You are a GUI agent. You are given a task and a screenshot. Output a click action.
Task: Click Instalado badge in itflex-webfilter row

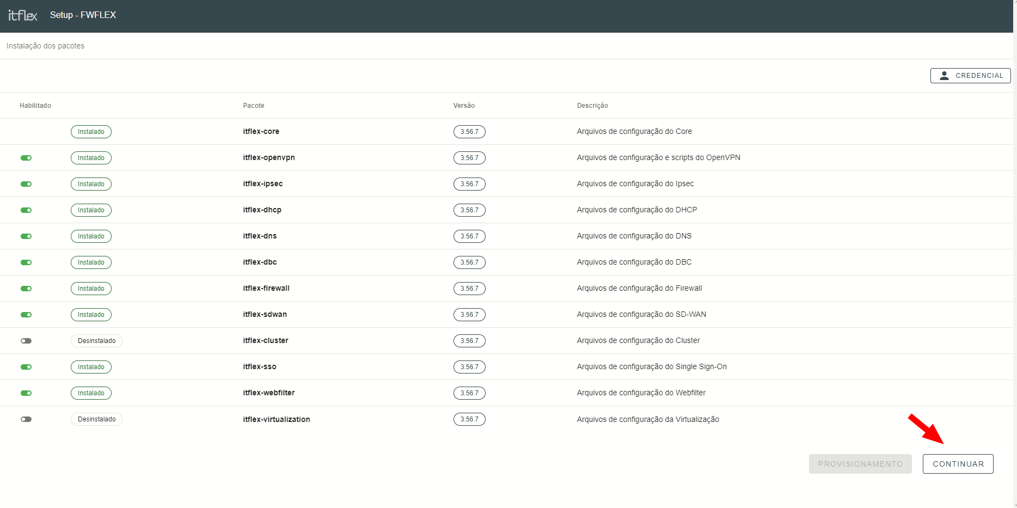point(91,393)
